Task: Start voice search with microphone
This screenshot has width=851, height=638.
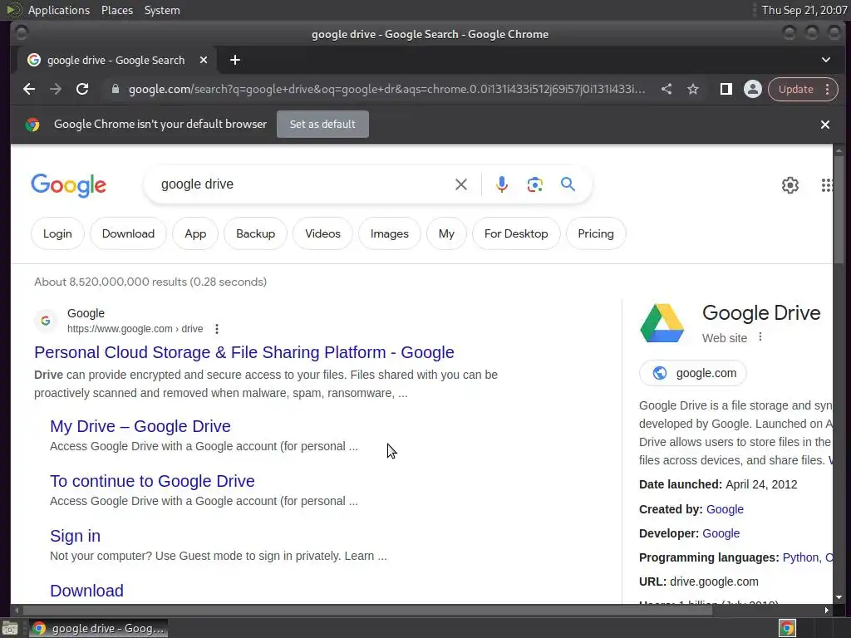Action: pos(502,184)
